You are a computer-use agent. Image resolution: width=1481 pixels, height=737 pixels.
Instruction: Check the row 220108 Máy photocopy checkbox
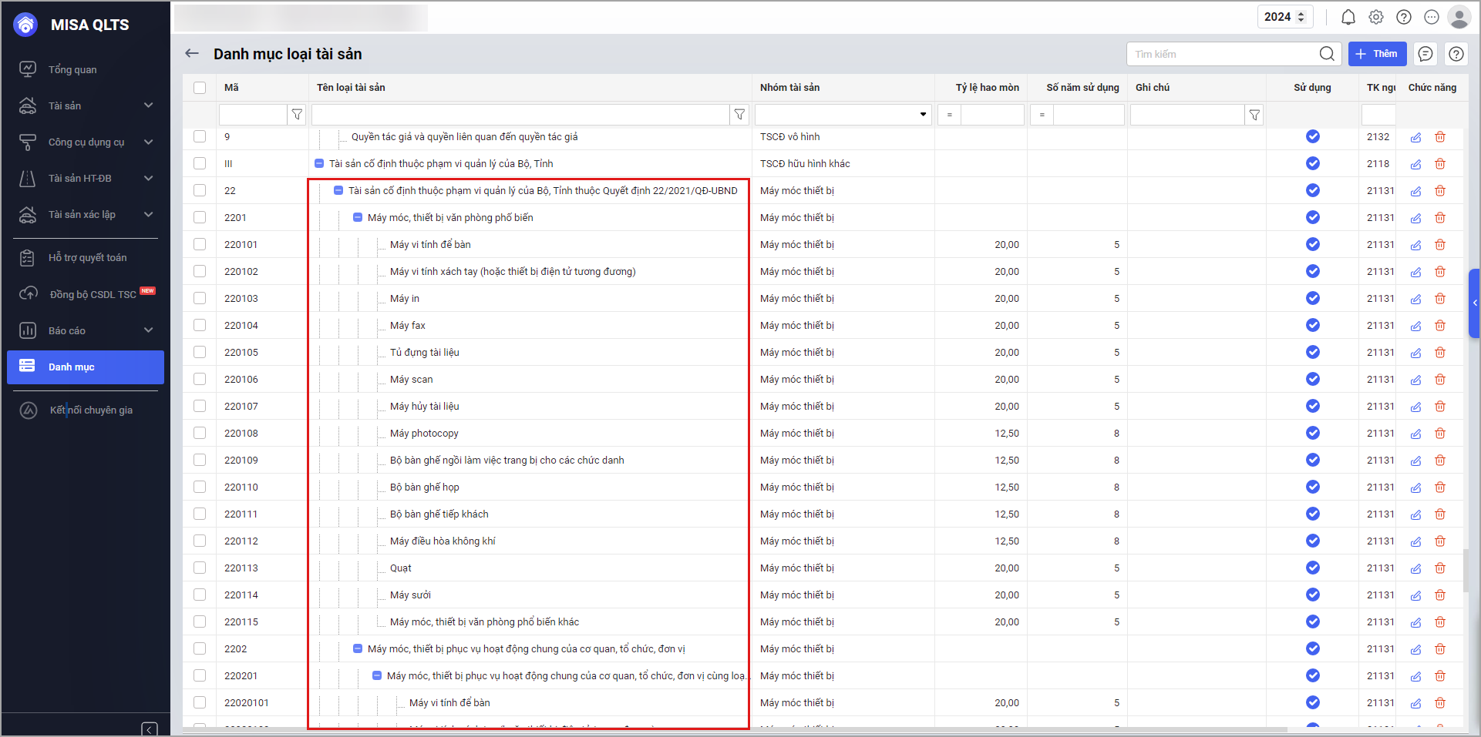pos(200,433)
